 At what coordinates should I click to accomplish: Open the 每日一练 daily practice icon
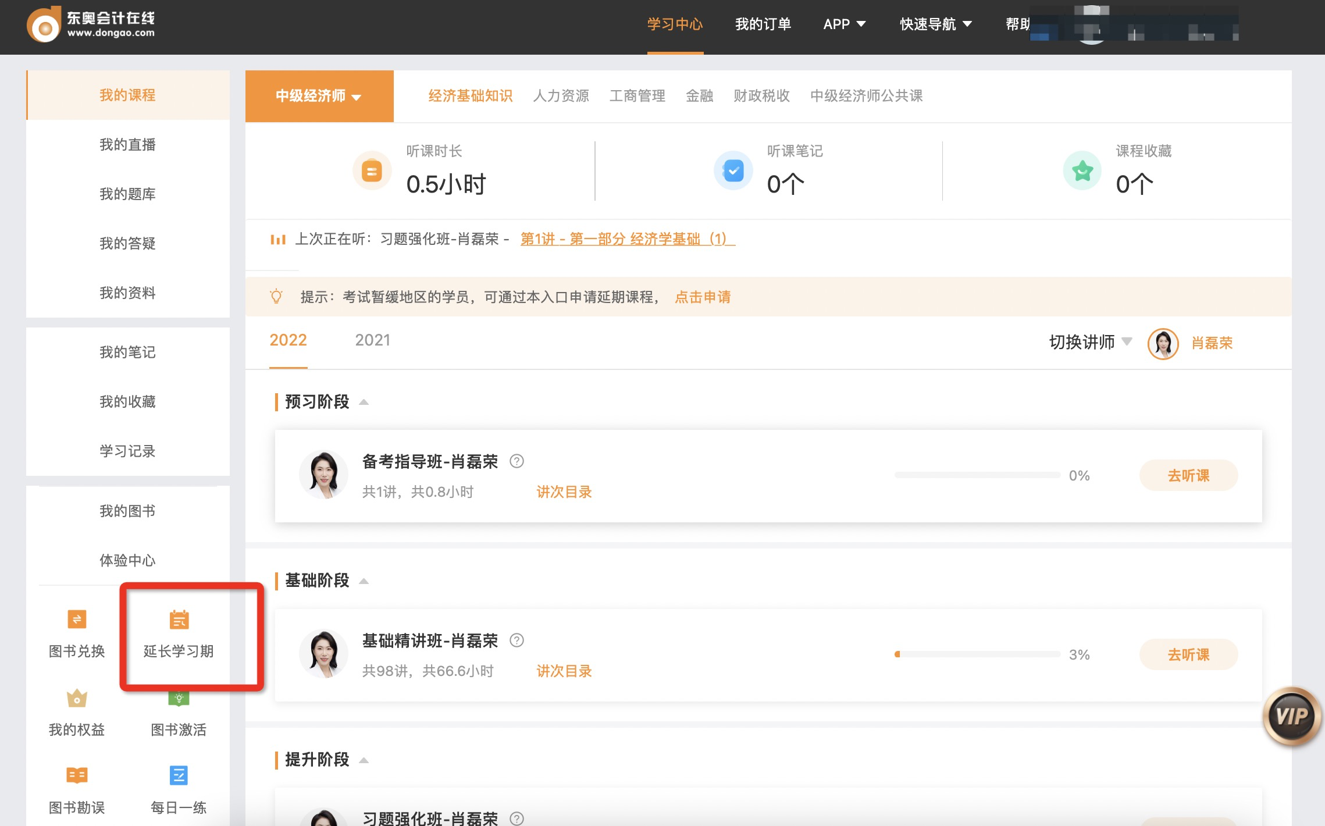[x=178, y=775]
